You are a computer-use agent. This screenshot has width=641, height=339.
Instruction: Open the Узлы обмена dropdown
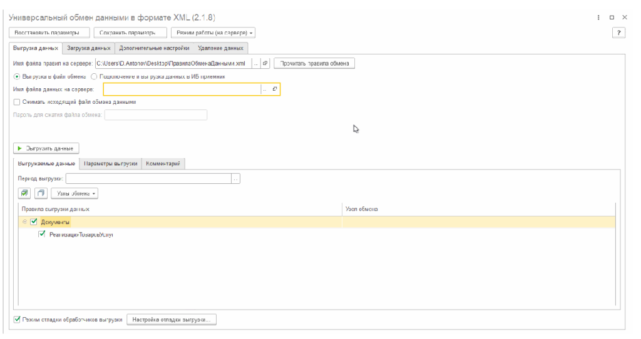coord(74,193)
